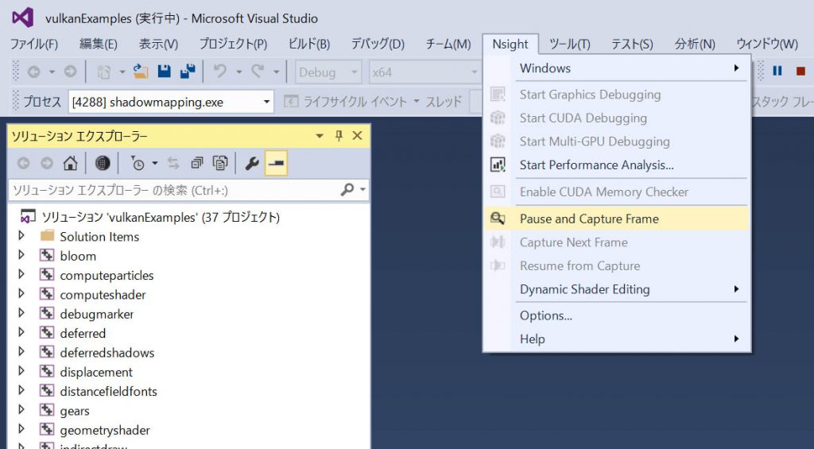Viewport: 814px width, 449px height.
Task: Expand the bloom project node
Action: click(x=21, y=255)
